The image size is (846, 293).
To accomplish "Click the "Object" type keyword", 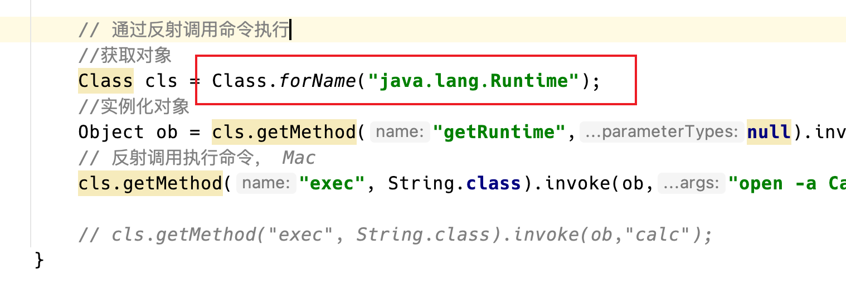I will click(x=111, y=132).
